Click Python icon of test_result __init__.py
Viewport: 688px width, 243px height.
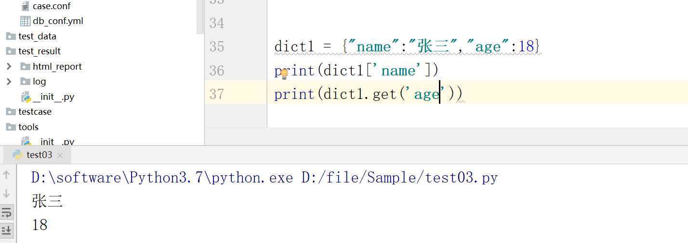click(26, 97)
